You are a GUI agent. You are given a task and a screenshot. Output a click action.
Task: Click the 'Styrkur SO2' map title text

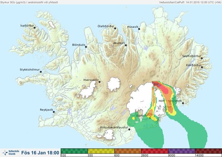[29, 2]
